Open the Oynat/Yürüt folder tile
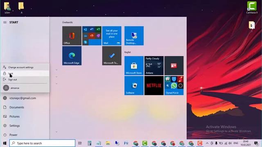This screenshot has width=262, height=147. click(x=174, y=86)
